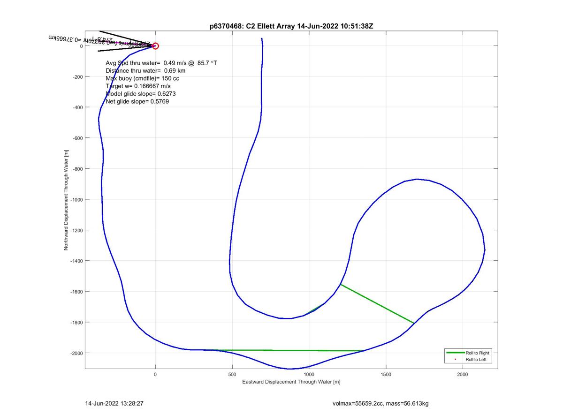Click the green line sample in the legend

455,353
